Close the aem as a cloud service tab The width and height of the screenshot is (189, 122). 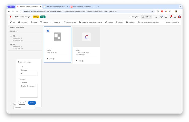click(x=67, y=7)
